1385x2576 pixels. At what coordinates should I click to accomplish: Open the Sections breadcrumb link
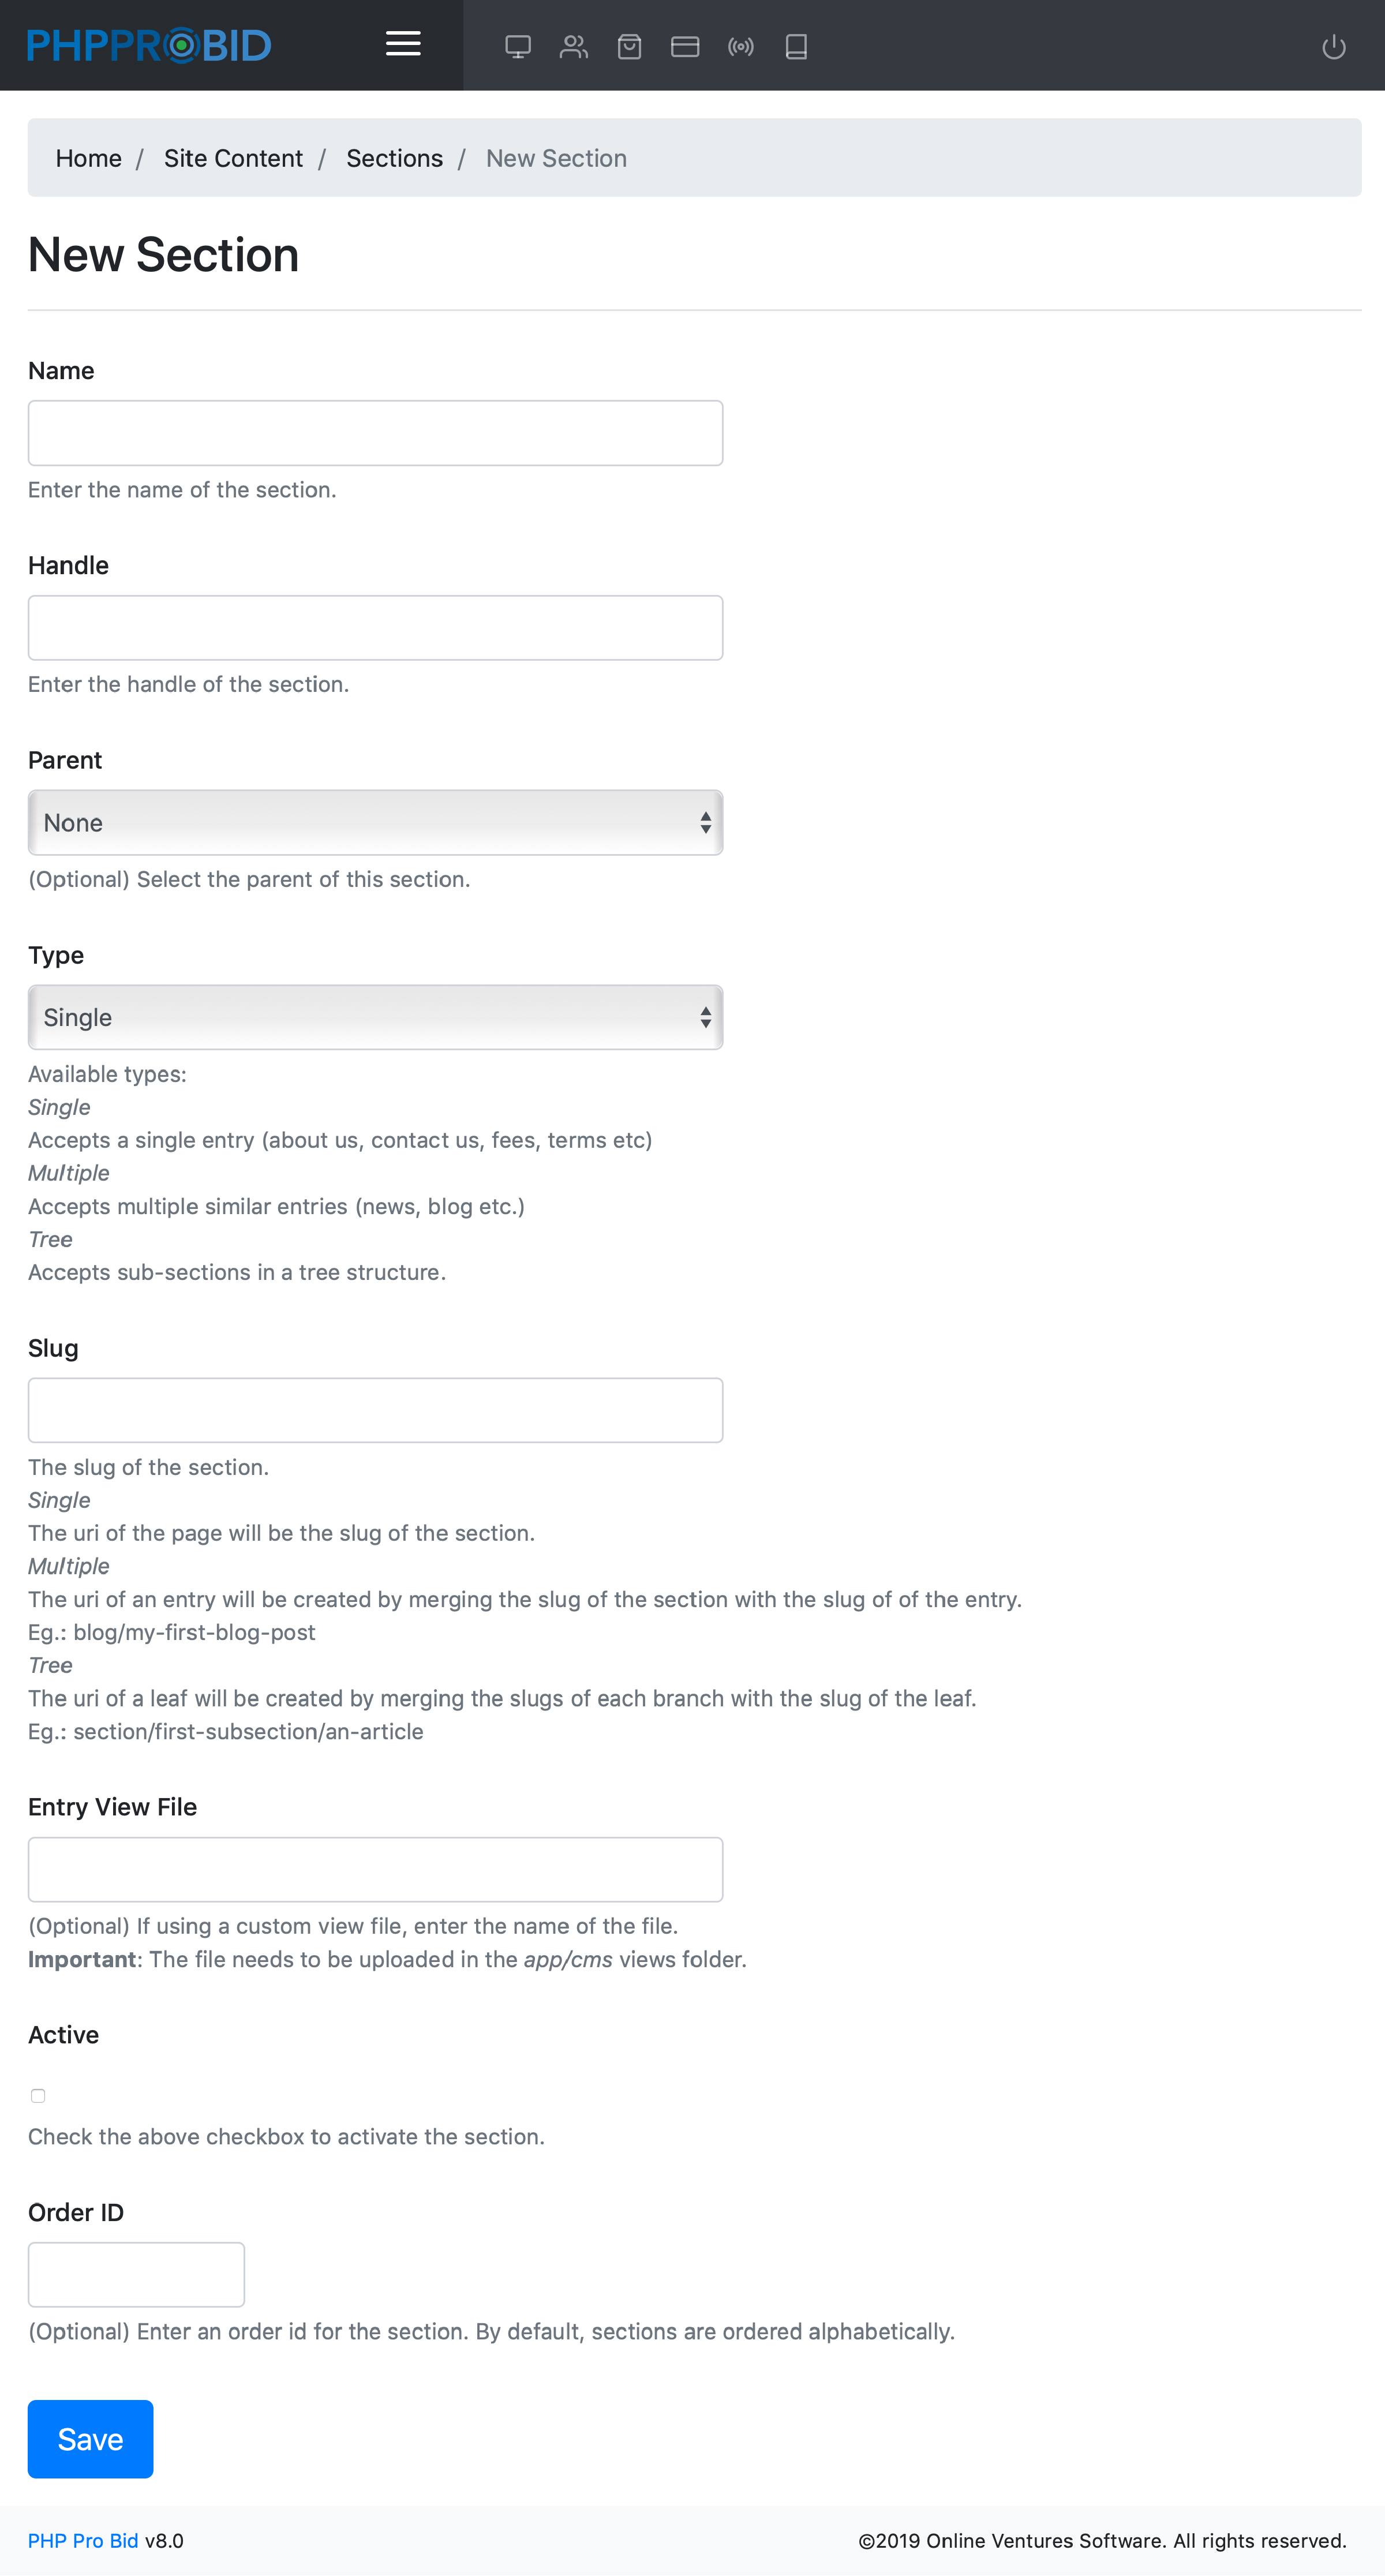(394, 158)
